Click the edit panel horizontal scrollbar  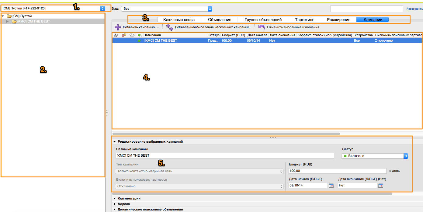252,193
